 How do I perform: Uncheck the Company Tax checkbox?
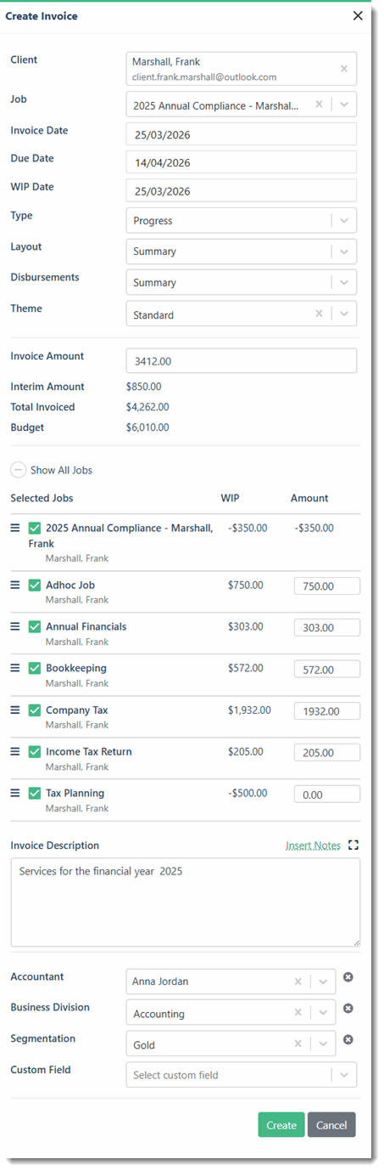pyautogui.click(x=35, y=710)
